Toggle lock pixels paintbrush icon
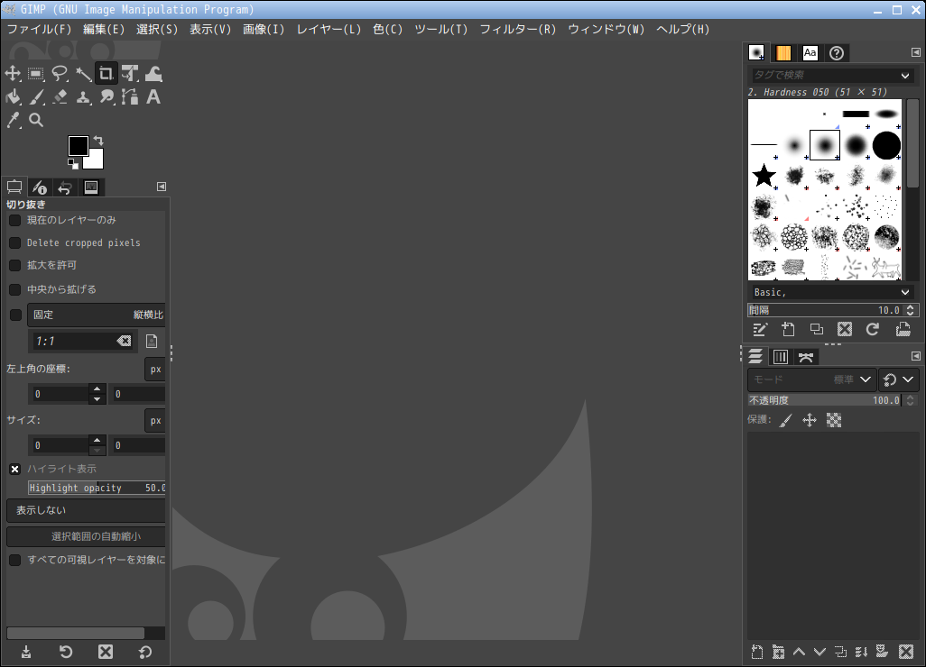The width and height of the screenshot is (926, 667). click(785, 420)
